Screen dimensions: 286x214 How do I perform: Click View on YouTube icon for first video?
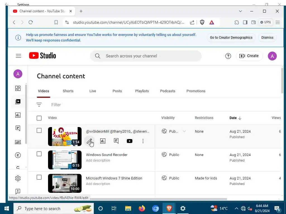pos(130,141)
